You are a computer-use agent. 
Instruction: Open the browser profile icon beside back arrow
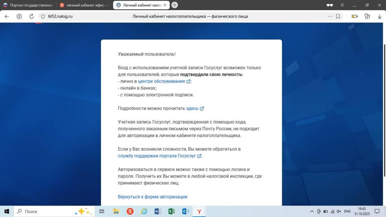[18, 16]
